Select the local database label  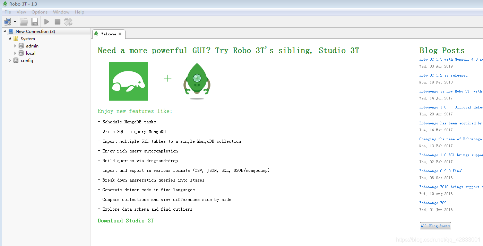pyautogui.click(x=31, y=53)
